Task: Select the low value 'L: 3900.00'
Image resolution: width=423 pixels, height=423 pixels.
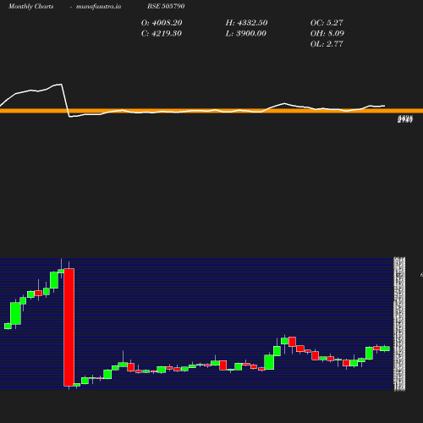Action: tap(246, 33)
